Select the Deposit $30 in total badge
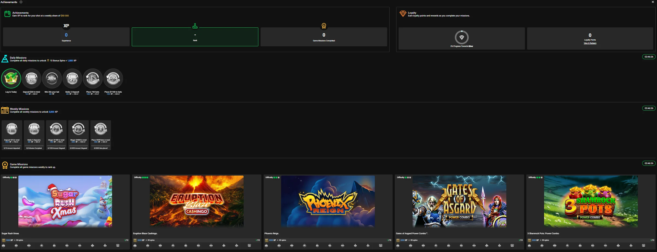This screenshot has width=657, height=252. point(32,79)
